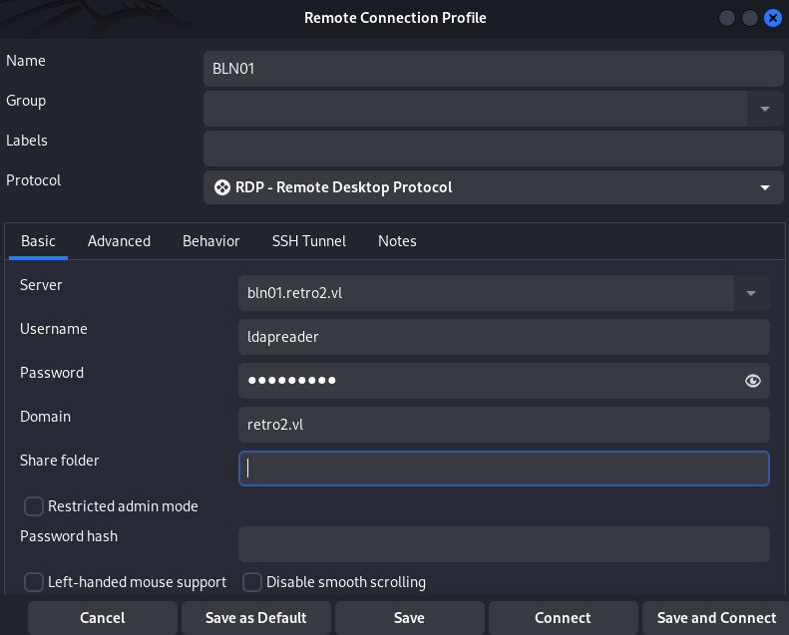Close the Remote Connection Profile window
The image size is (789, 635).
pos(773,18)
